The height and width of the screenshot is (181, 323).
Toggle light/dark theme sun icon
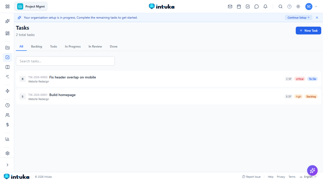pyautogui.click(x=298, y=7)
